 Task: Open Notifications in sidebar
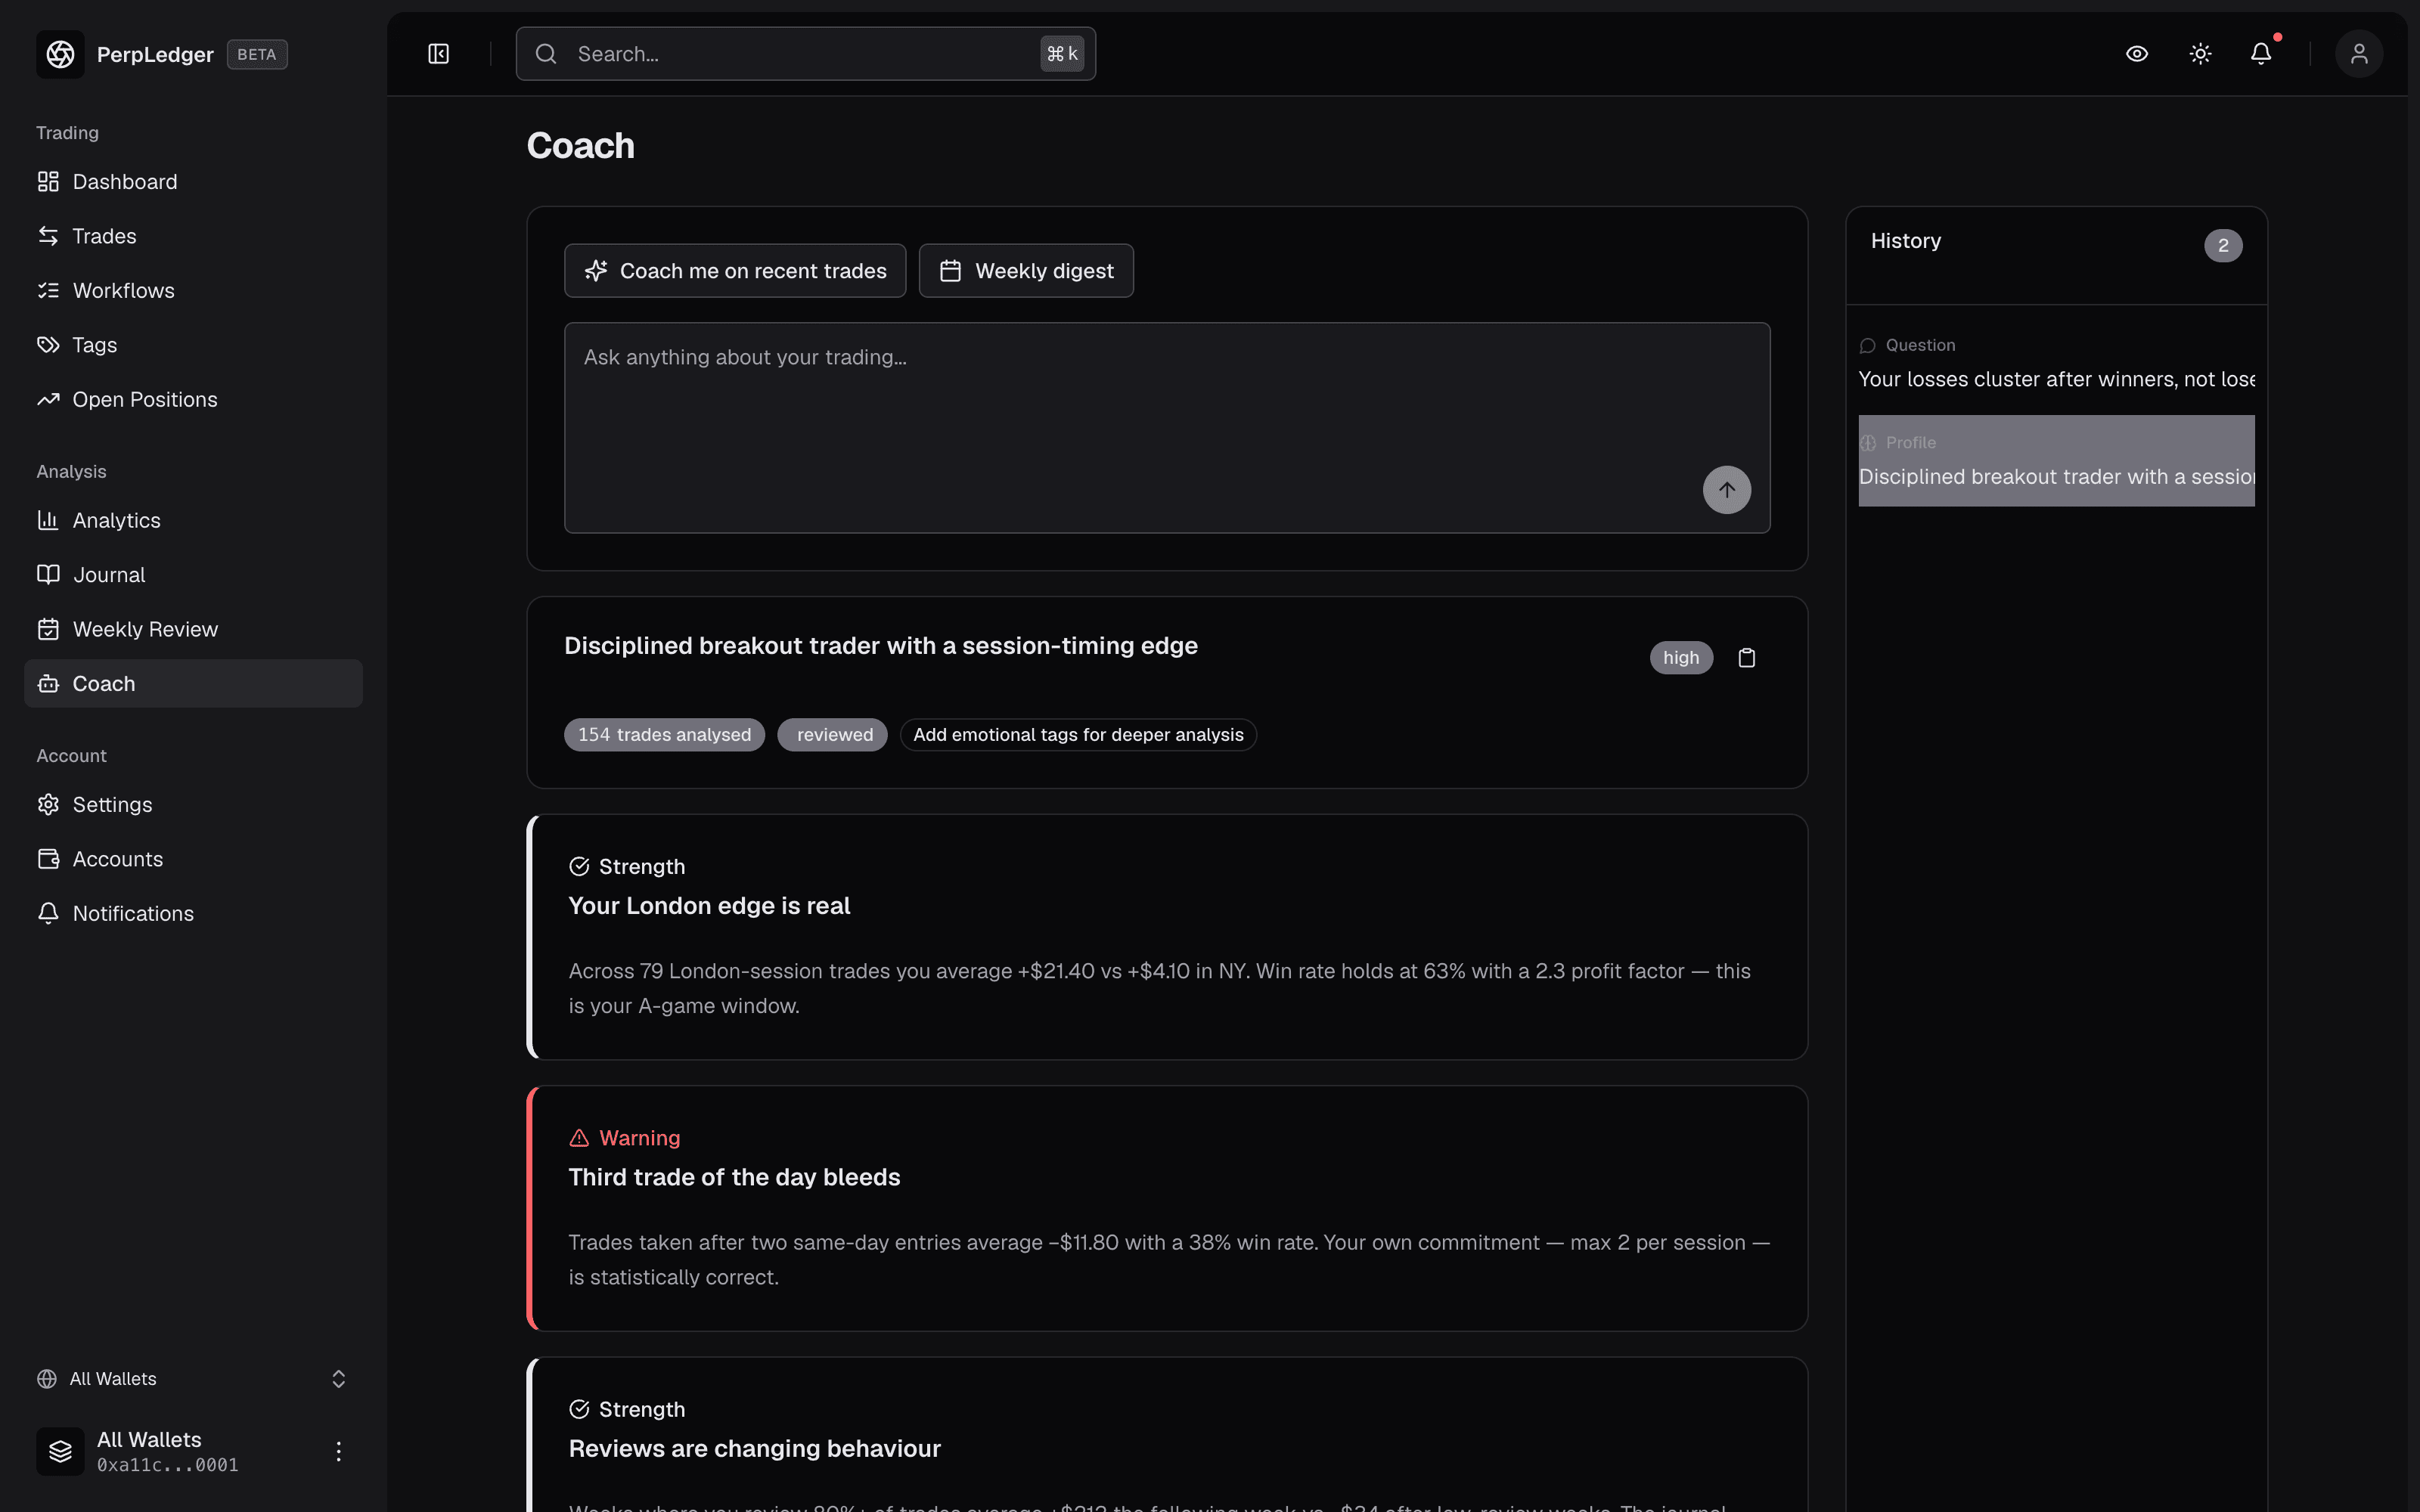pos(193,913)
